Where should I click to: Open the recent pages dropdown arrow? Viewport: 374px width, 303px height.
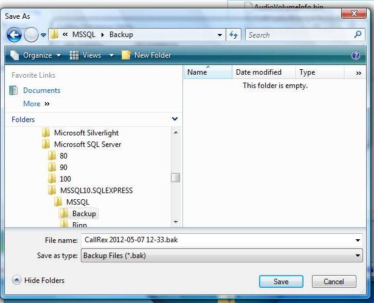coord(43,35)
